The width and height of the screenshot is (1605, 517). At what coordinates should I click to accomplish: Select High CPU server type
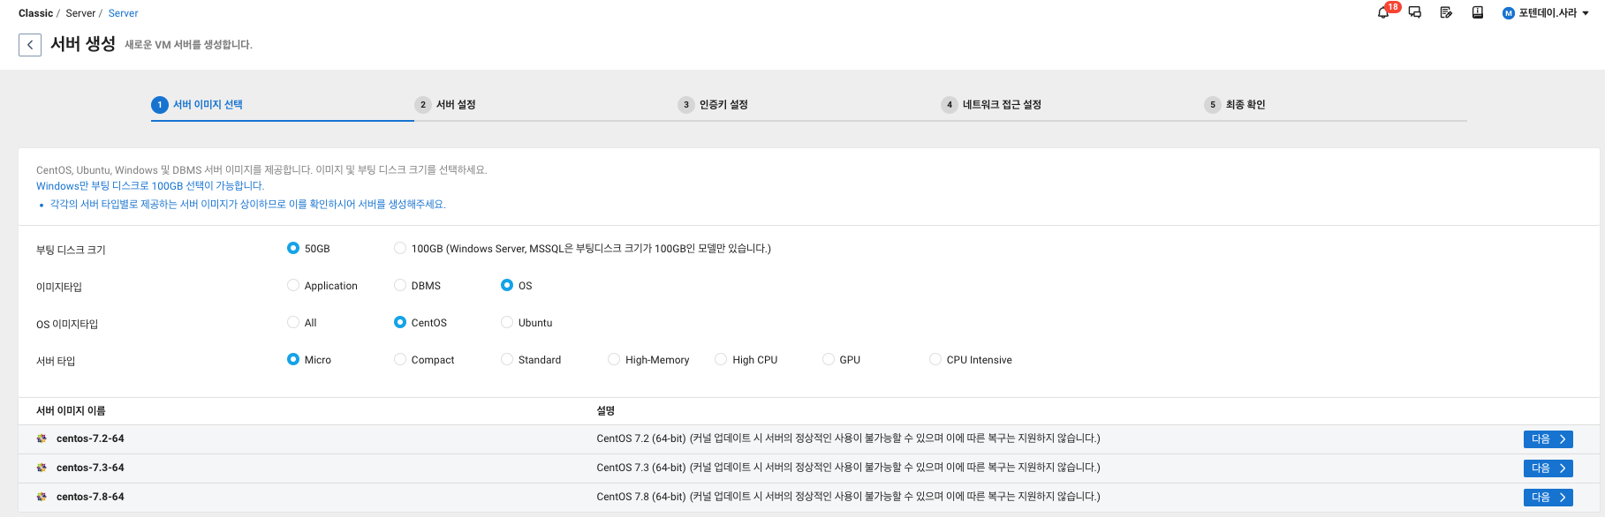721,359
